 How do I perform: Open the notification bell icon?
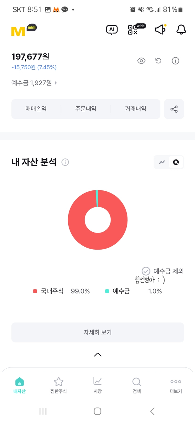(x=181, y=30)
